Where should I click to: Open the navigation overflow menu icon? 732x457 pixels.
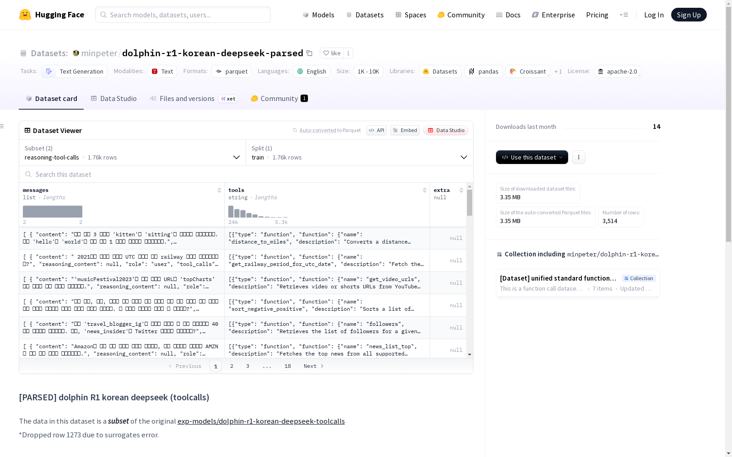[x=624, y=15]
